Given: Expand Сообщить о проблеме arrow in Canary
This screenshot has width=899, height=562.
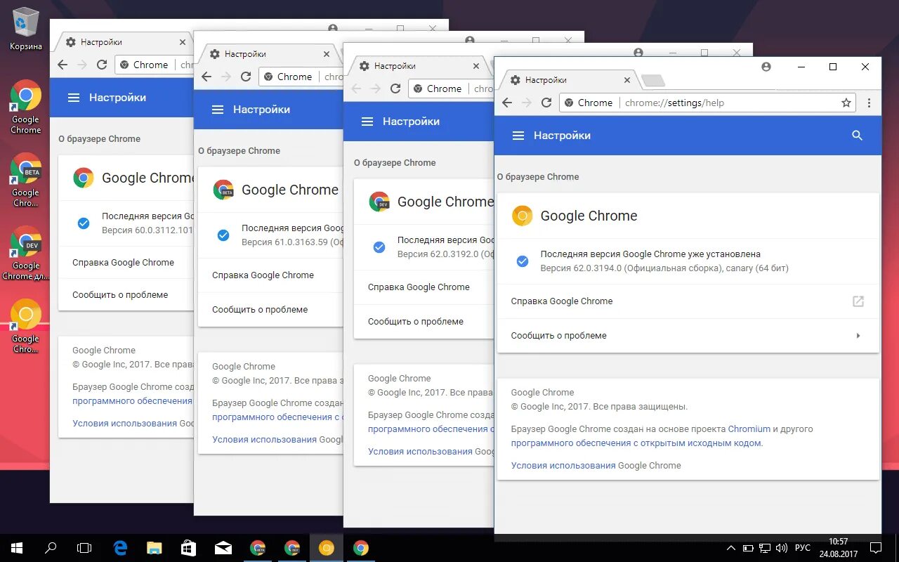Looking at the screenshot, I should (x=858, y=336).
